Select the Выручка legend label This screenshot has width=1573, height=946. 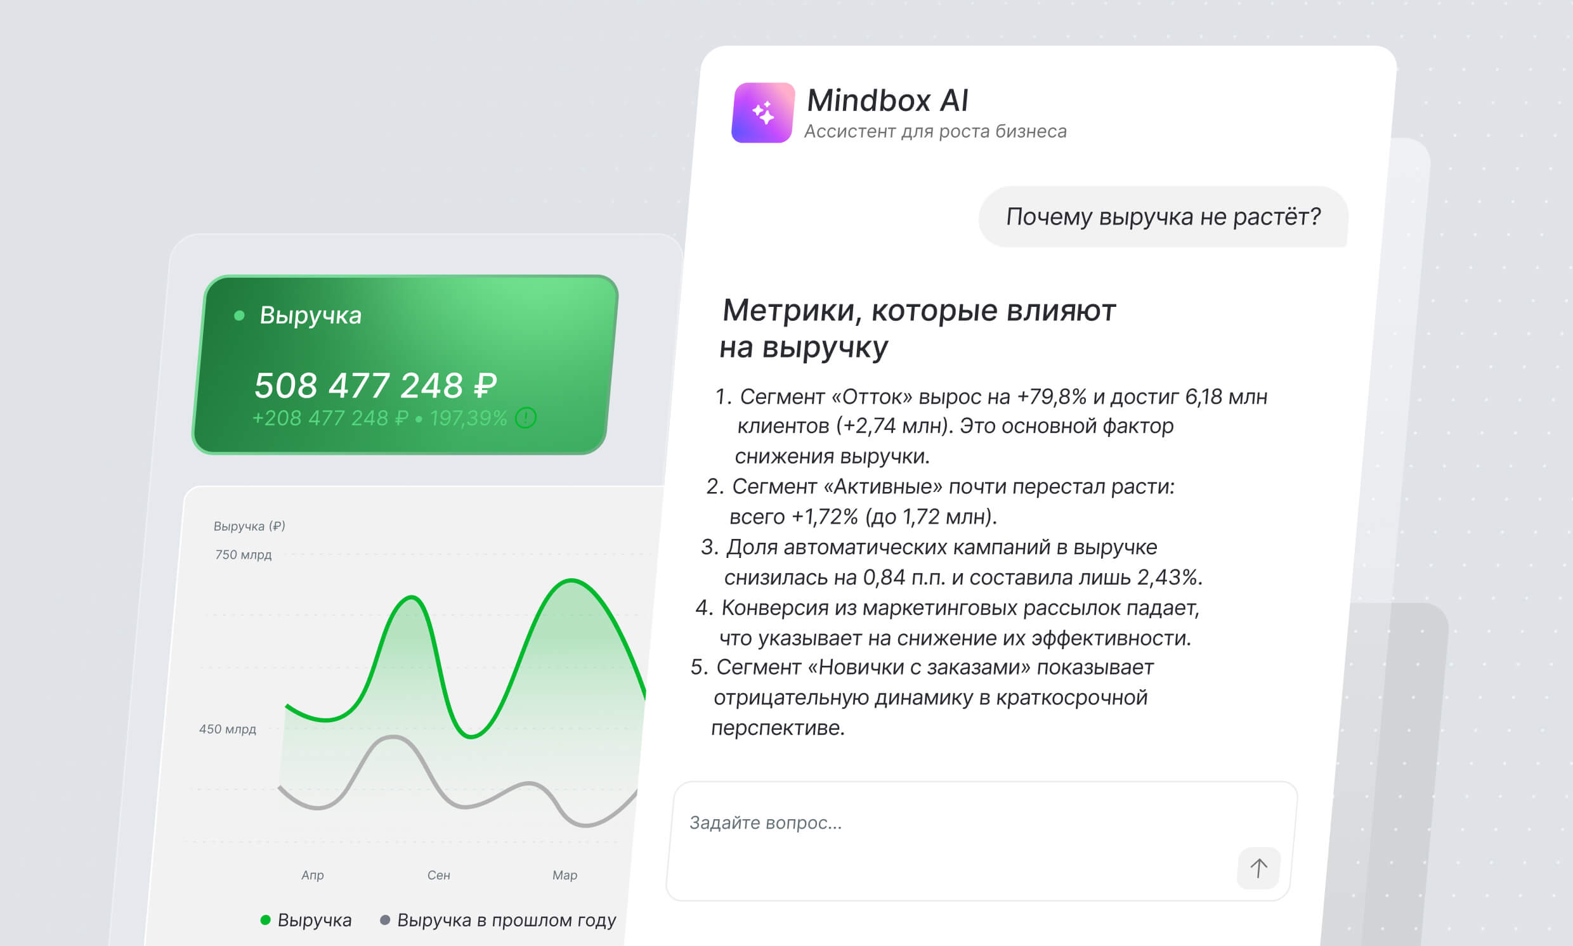click(315, 920)
